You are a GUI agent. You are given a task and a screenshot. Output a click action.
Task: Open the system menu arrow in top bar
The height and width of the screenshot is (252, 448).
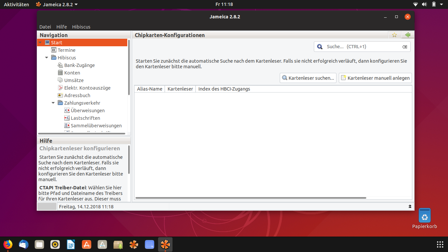[442, 4]
